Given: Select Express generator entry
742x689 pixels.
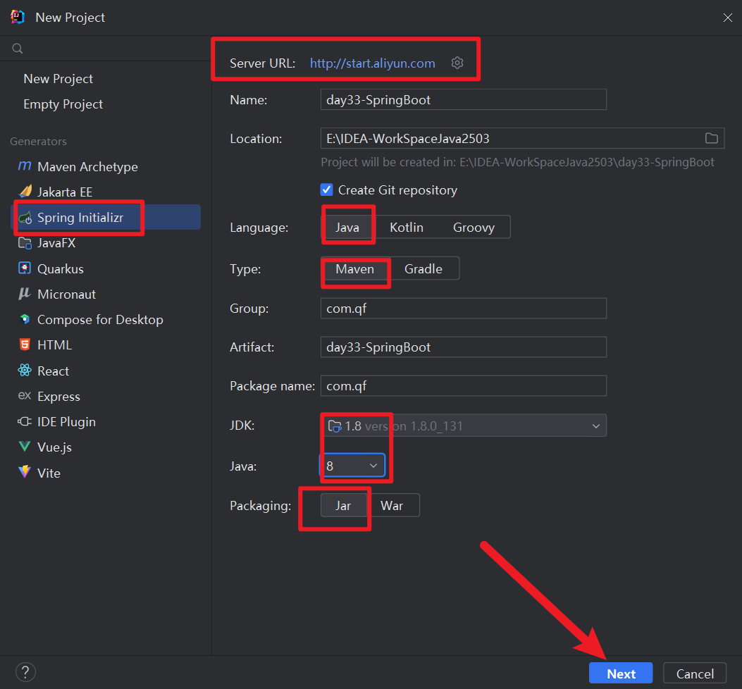Looking at the screenshot, I should point(58,397).
